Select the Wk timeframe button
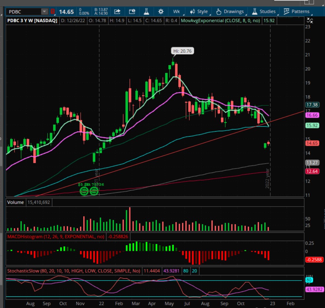Screen dimensions: 325x308 [177, 12]
